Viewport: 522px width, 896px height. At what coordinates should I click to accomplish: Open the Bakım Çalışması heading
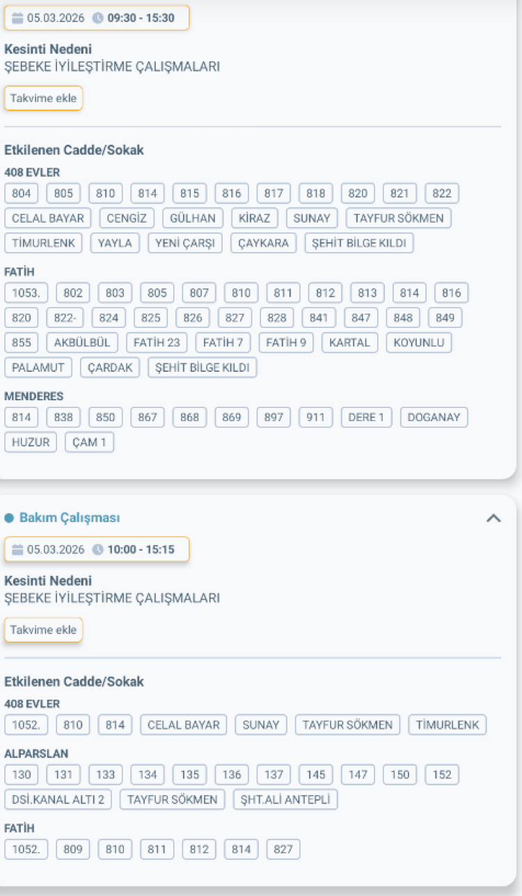click(70, 518)
